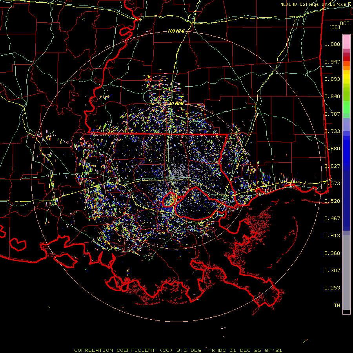Pick the red segment of the color bar

pyautogui.click(x=346, y=59)
